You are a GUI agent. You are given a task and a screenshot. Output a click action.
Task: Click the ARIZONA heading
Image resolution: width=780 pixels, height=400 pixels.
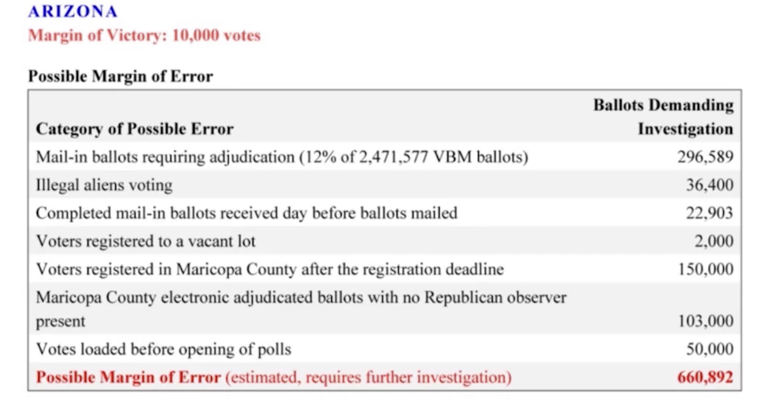[73, 11]
